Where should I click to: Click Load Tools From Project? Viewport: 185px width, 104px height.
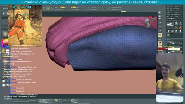174,8
